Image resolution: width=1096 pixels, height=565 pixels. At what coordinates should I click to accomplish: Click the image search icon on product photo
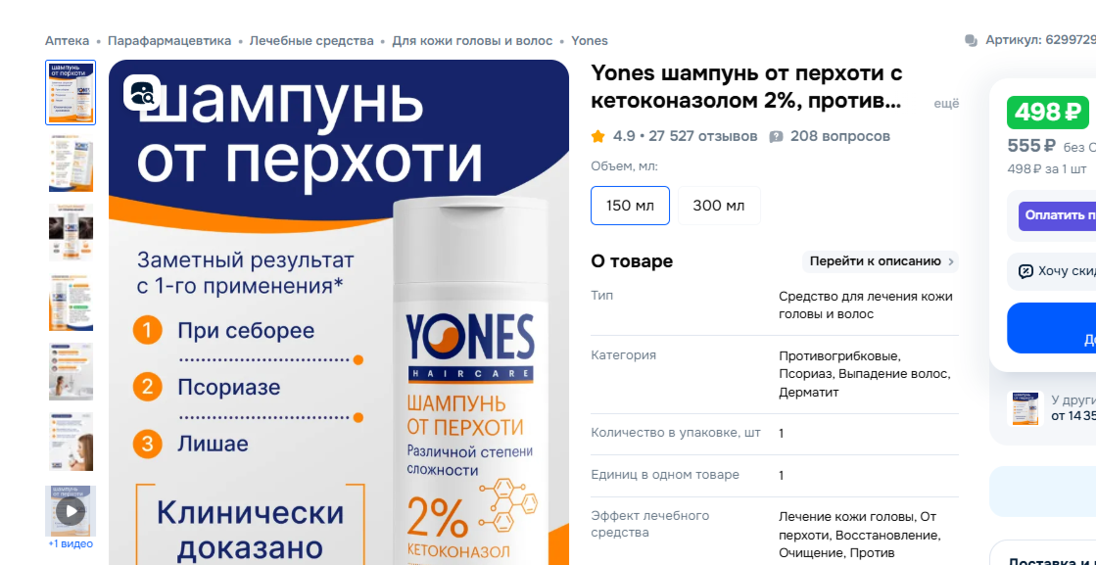point(142,92)
